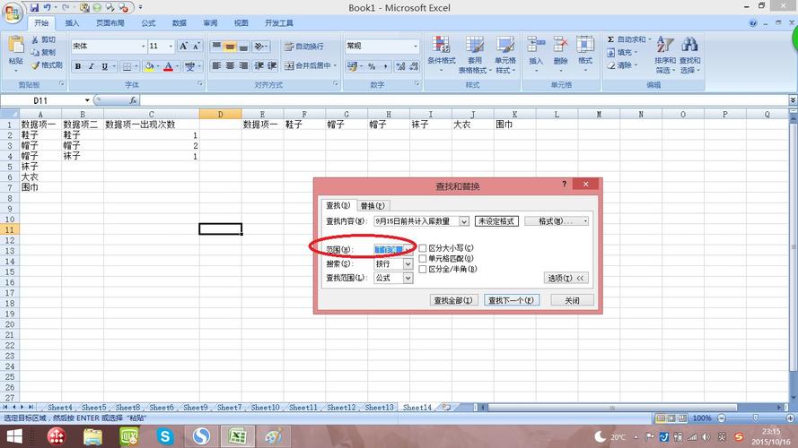Select column D header

220,115
